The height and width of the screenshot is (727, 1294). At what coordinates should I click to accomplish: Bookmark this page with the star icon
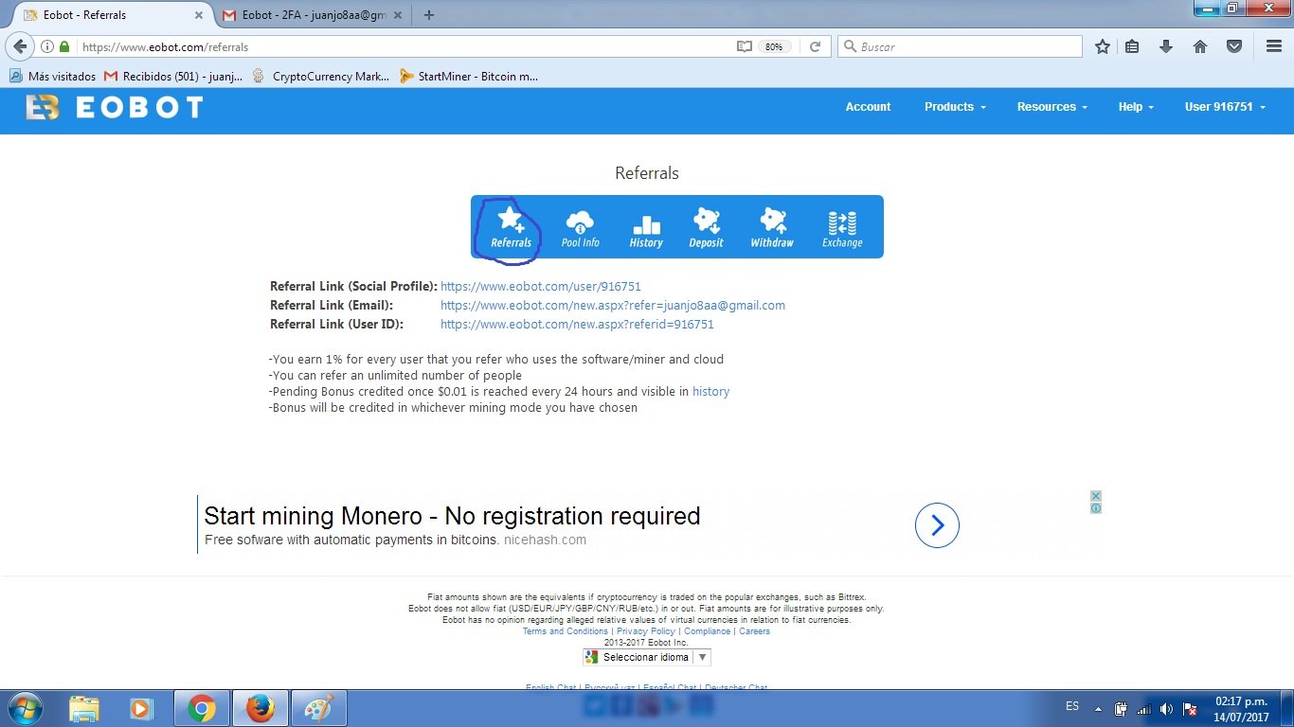[1103, 46]
